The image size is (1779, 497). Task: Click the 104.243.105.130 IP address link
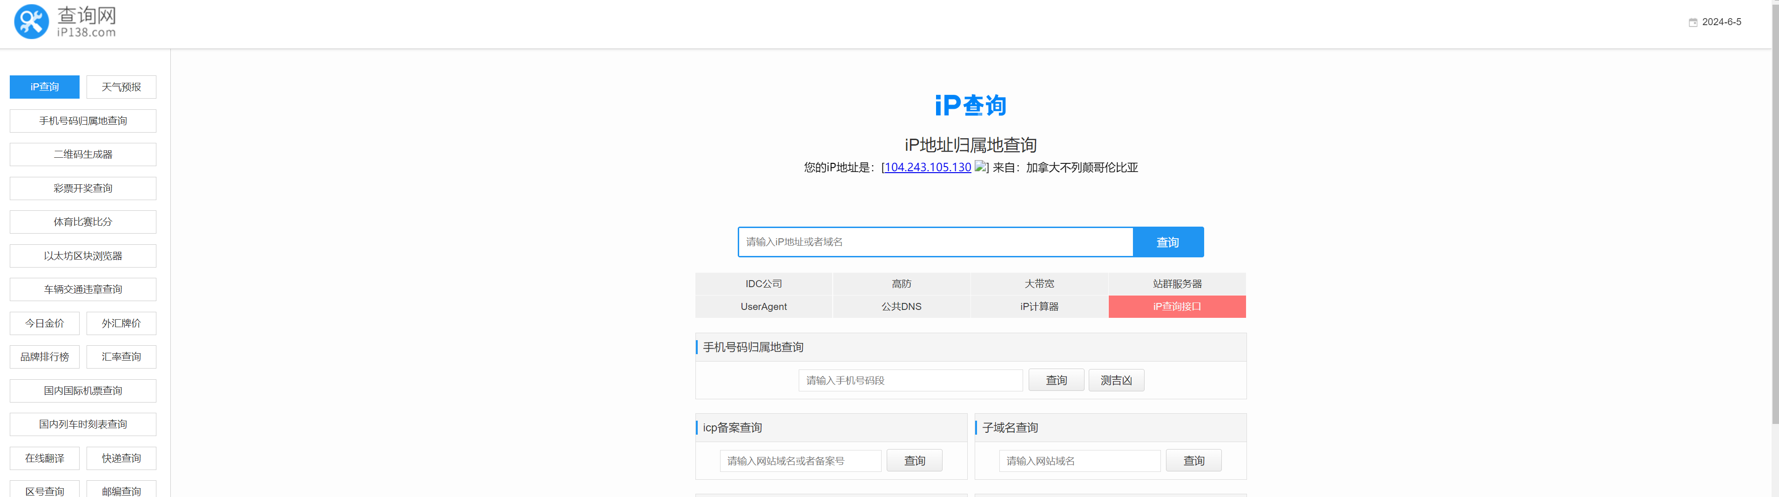(928, 167)
